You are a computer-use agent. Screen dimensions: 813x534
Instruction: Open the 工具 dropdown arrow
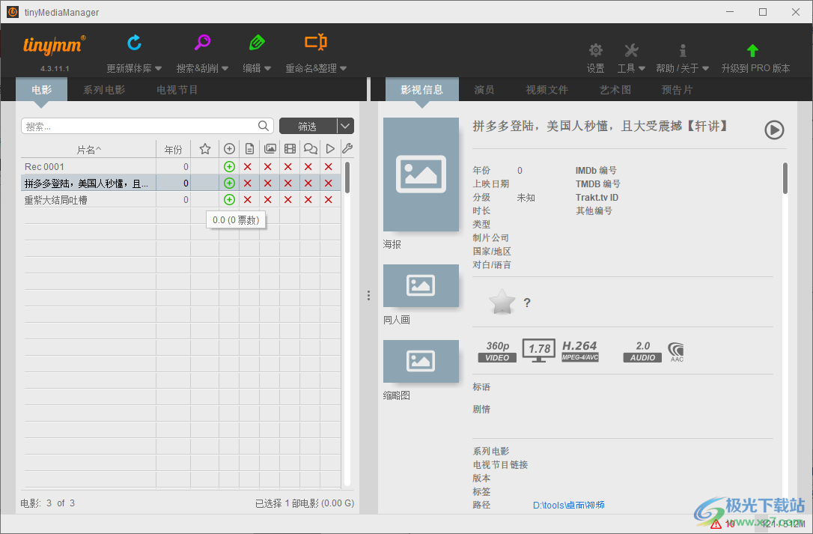642,68
